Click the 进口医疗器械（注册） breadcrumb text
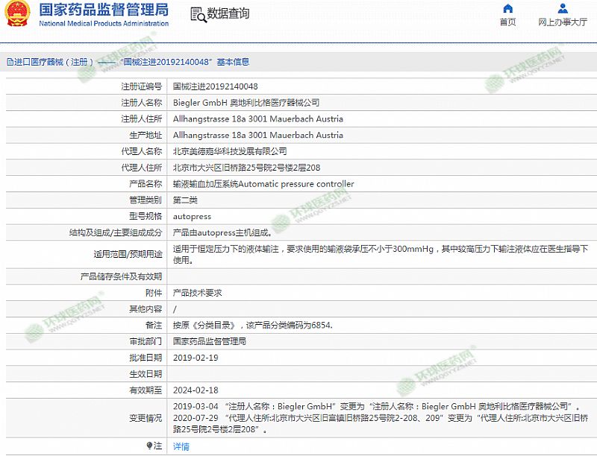 tap(51, 62)
